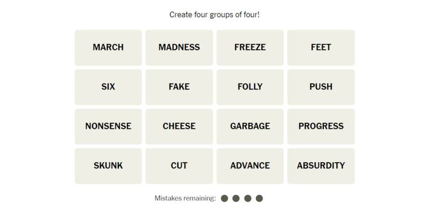The height and width of the screenshot is (214, 428).
Task: Choose the FEET word card
Action: [321, 47]
